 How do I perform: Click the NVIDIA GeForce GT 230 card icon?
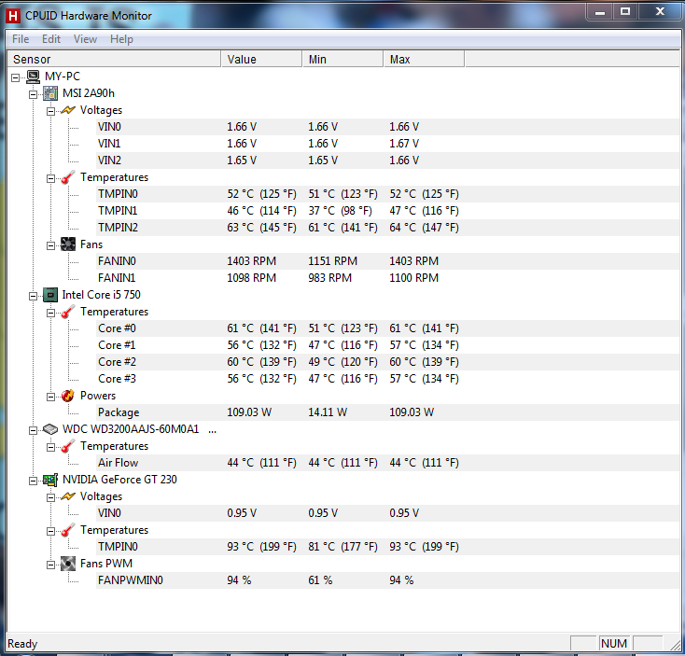click(50, 480)
